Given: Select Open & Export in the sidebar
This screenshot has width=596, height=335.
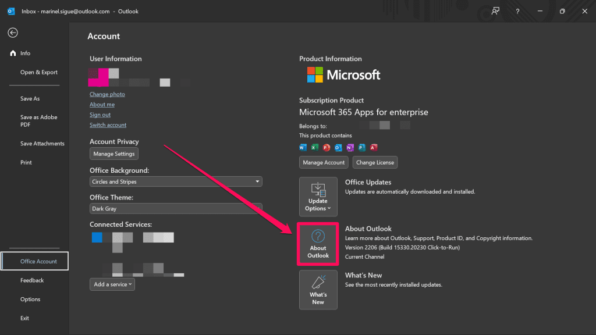Looking at the screenshot, I should coord(39,72).
